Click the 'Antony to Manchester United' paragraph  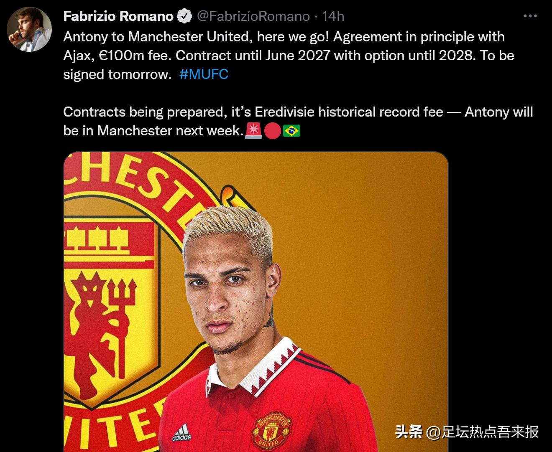click(x=289, y=56)
